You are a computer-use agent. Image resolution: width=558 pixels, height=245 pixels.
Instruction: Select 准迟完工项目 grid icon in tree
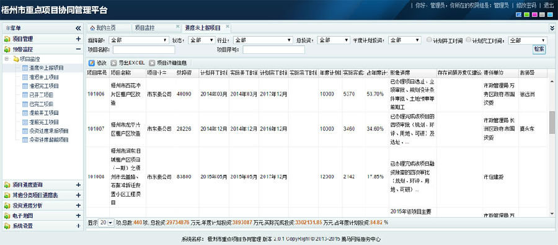pyautogui.click(x=25, y=86)
